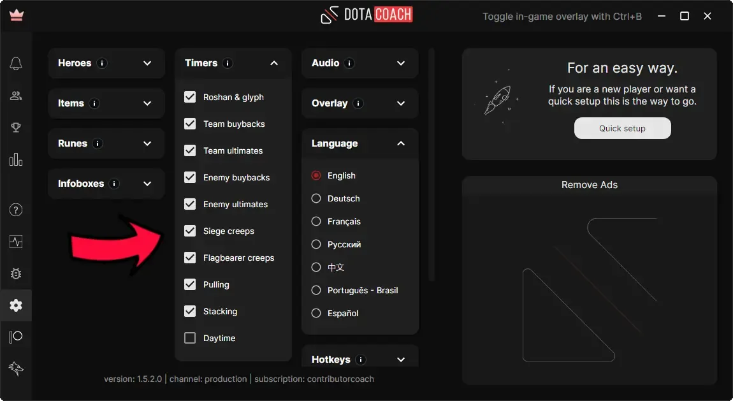Uncheck the Roshan & glyph timer

[x=190, y=97]
